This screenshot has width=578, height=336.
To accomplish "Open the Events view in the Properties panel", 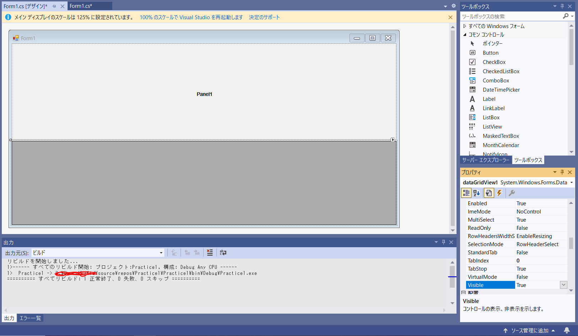I will coord(499,193).
